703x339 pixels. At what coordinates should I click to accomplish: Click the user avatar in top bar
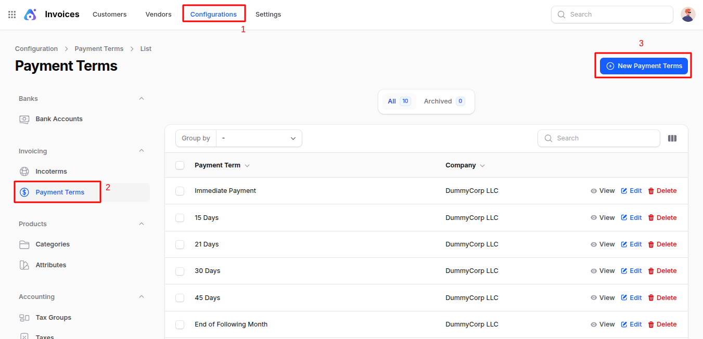pyautogui.click(x=688, y=15)
